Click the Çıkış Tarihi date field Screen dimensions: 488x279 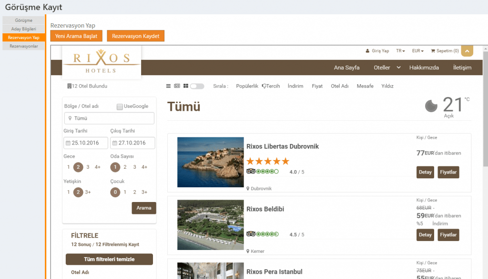tap(132, 143)
